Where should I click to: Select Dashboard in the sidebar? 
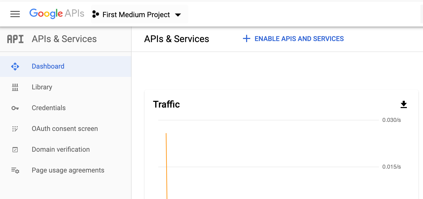pos(66,67)
